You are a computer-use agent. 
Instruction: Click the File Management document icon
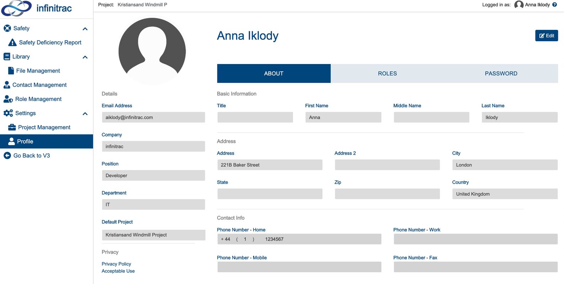tap(11, 70)
